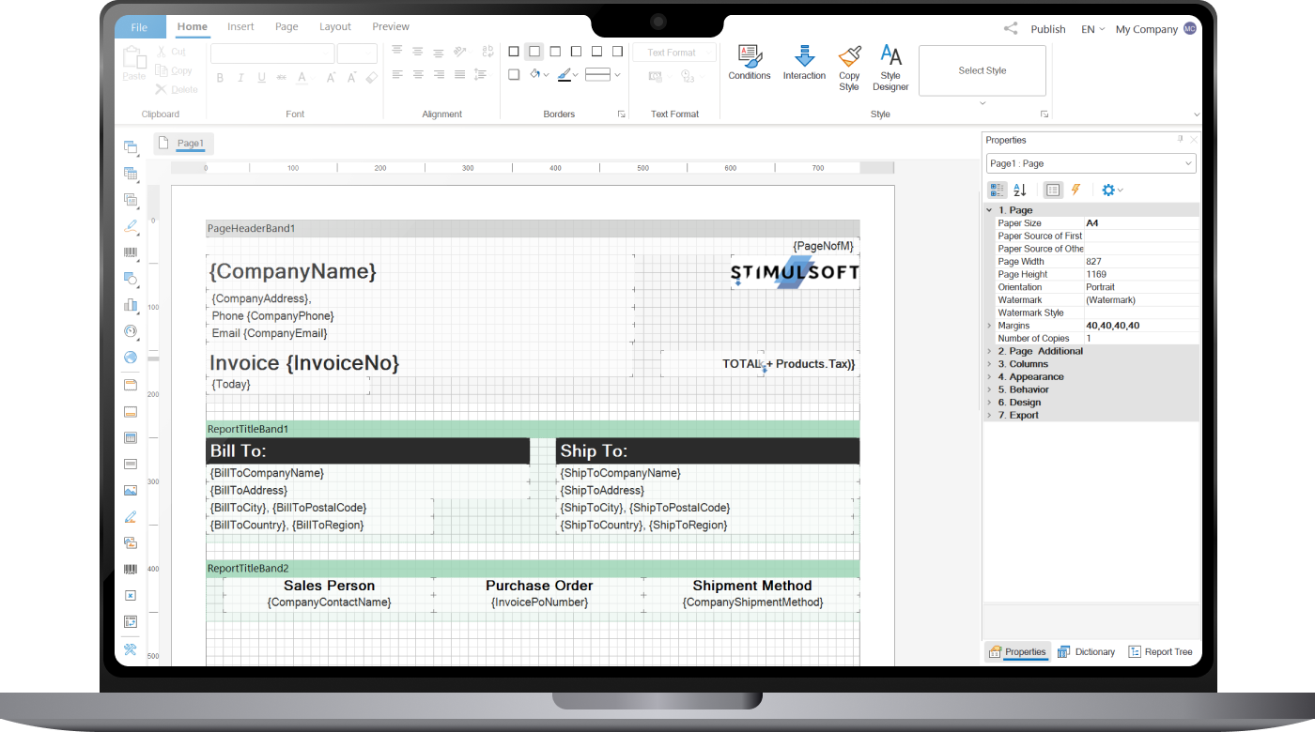
Task: Click the Publish button
Action: click(1047, 29)
